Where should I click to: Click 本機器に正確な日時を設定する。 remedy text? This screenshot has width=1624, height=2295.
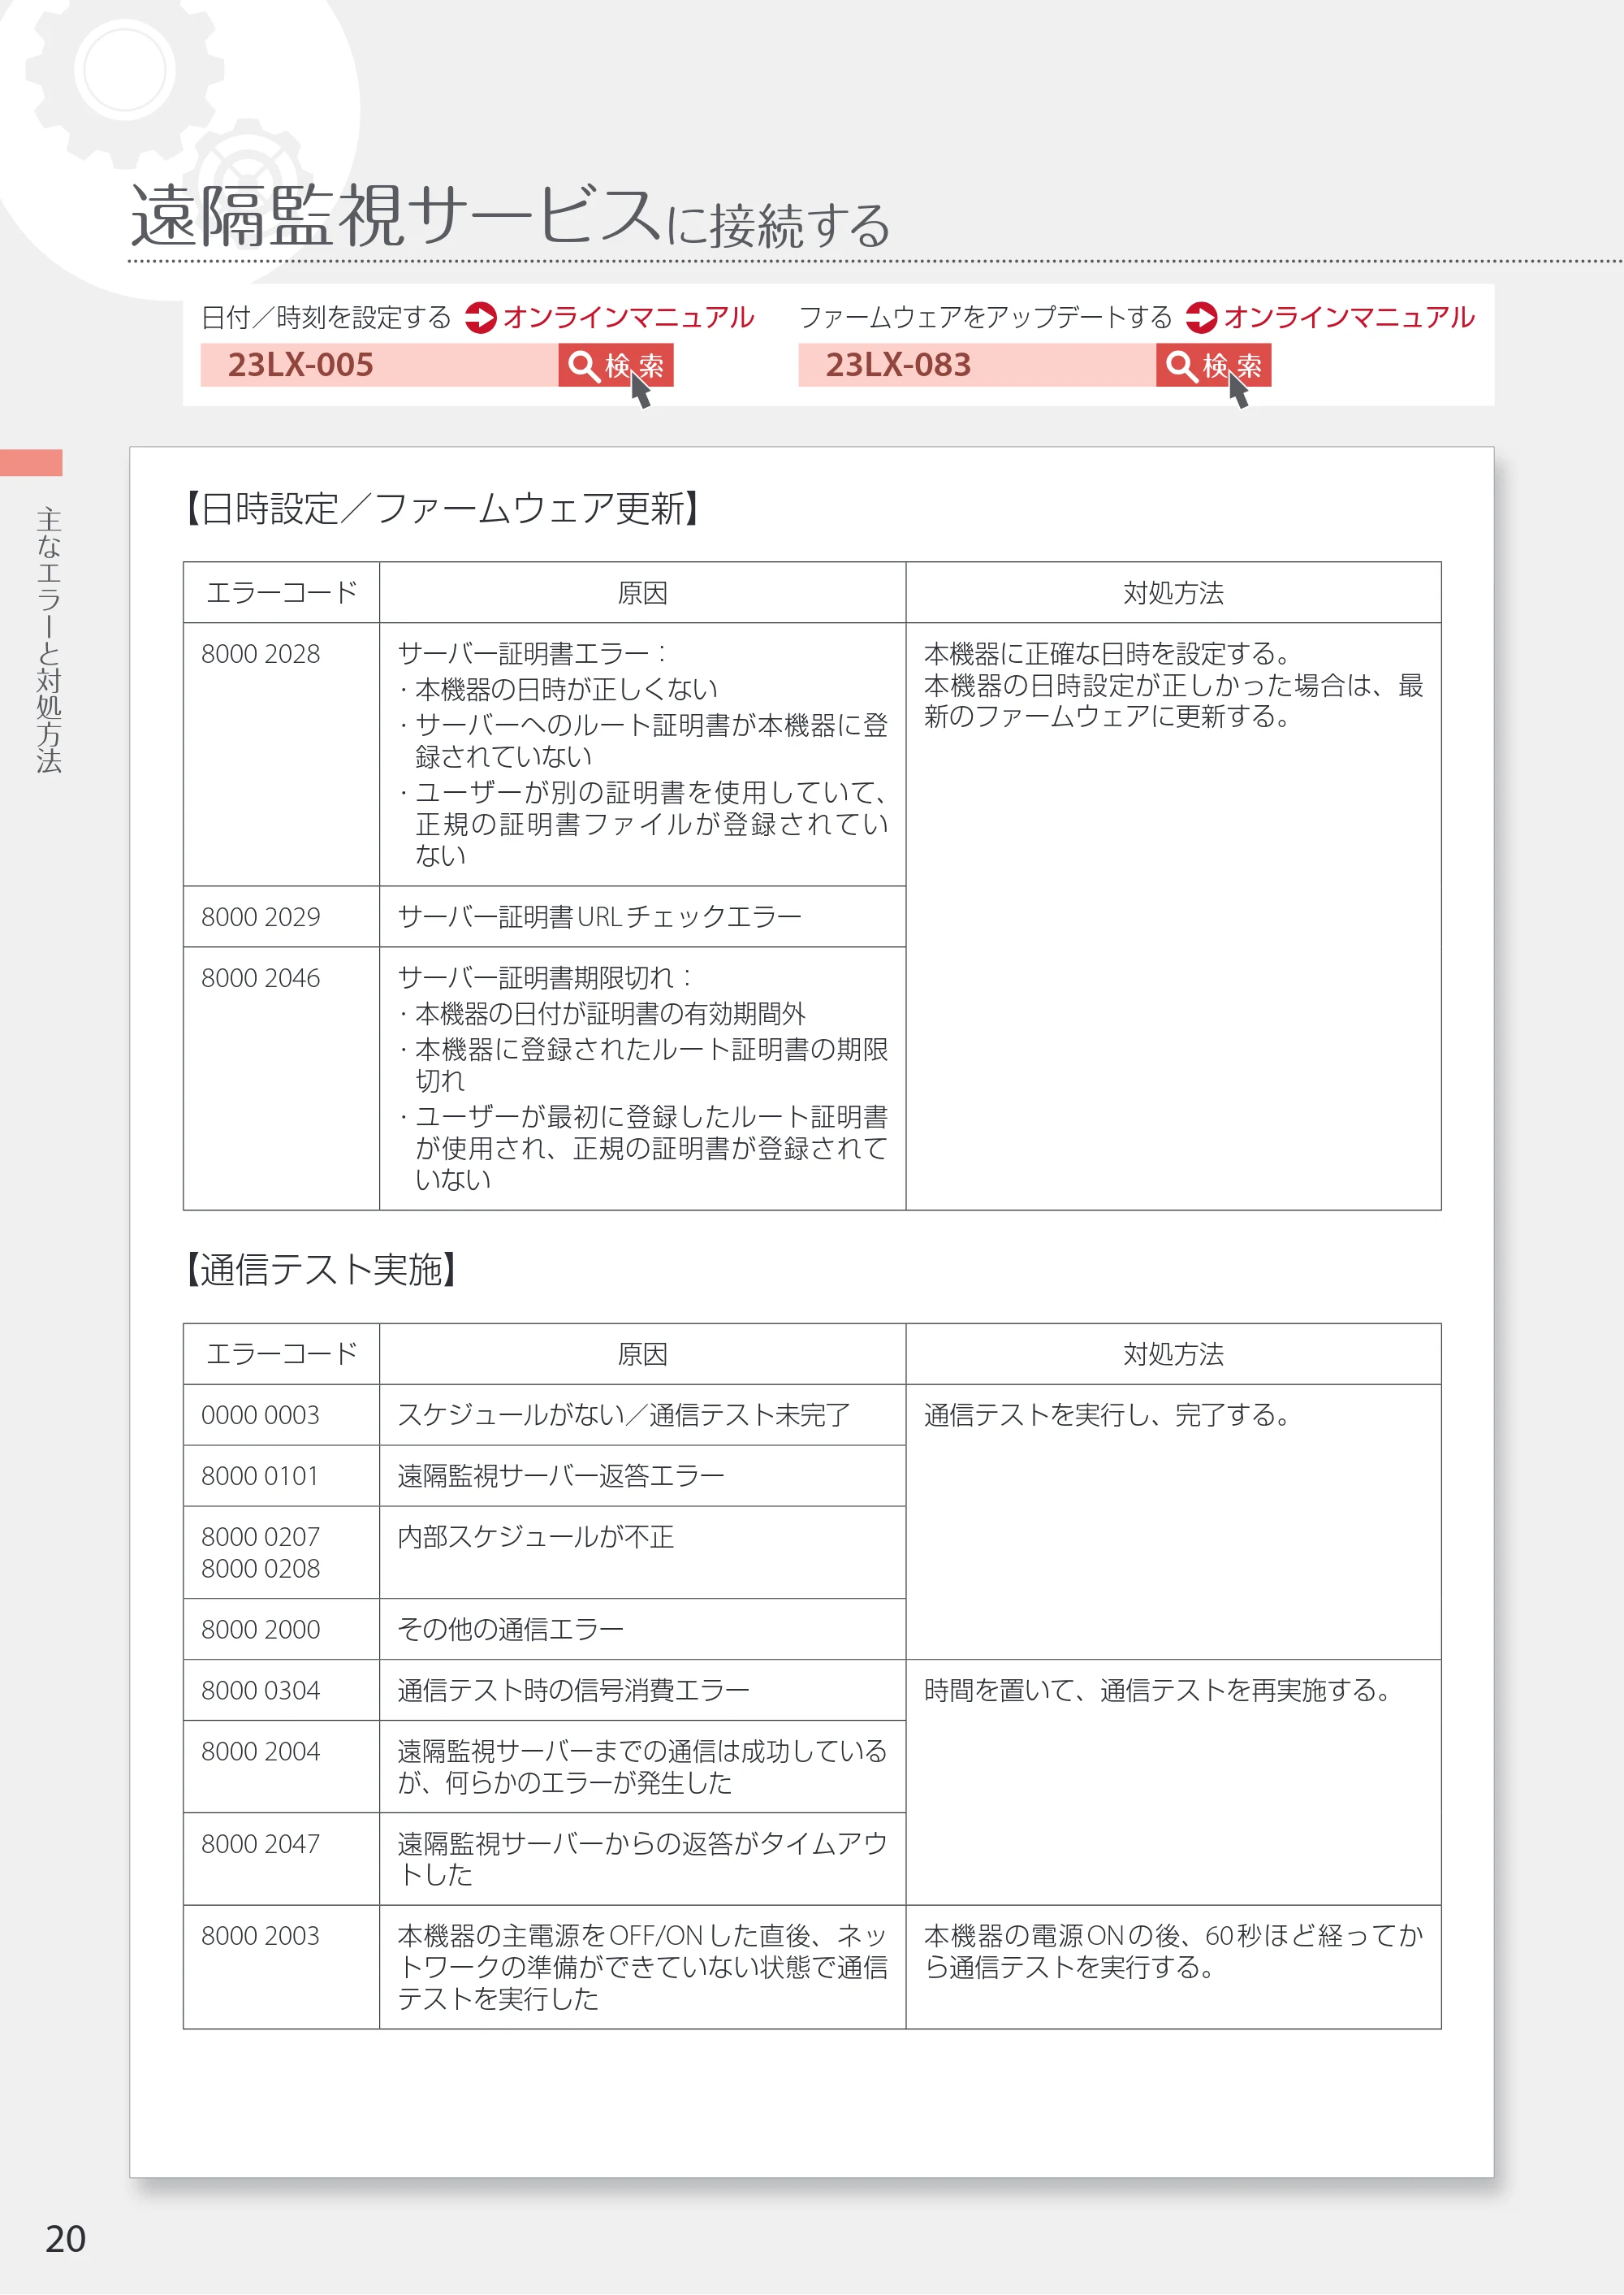coord(1108,653)
